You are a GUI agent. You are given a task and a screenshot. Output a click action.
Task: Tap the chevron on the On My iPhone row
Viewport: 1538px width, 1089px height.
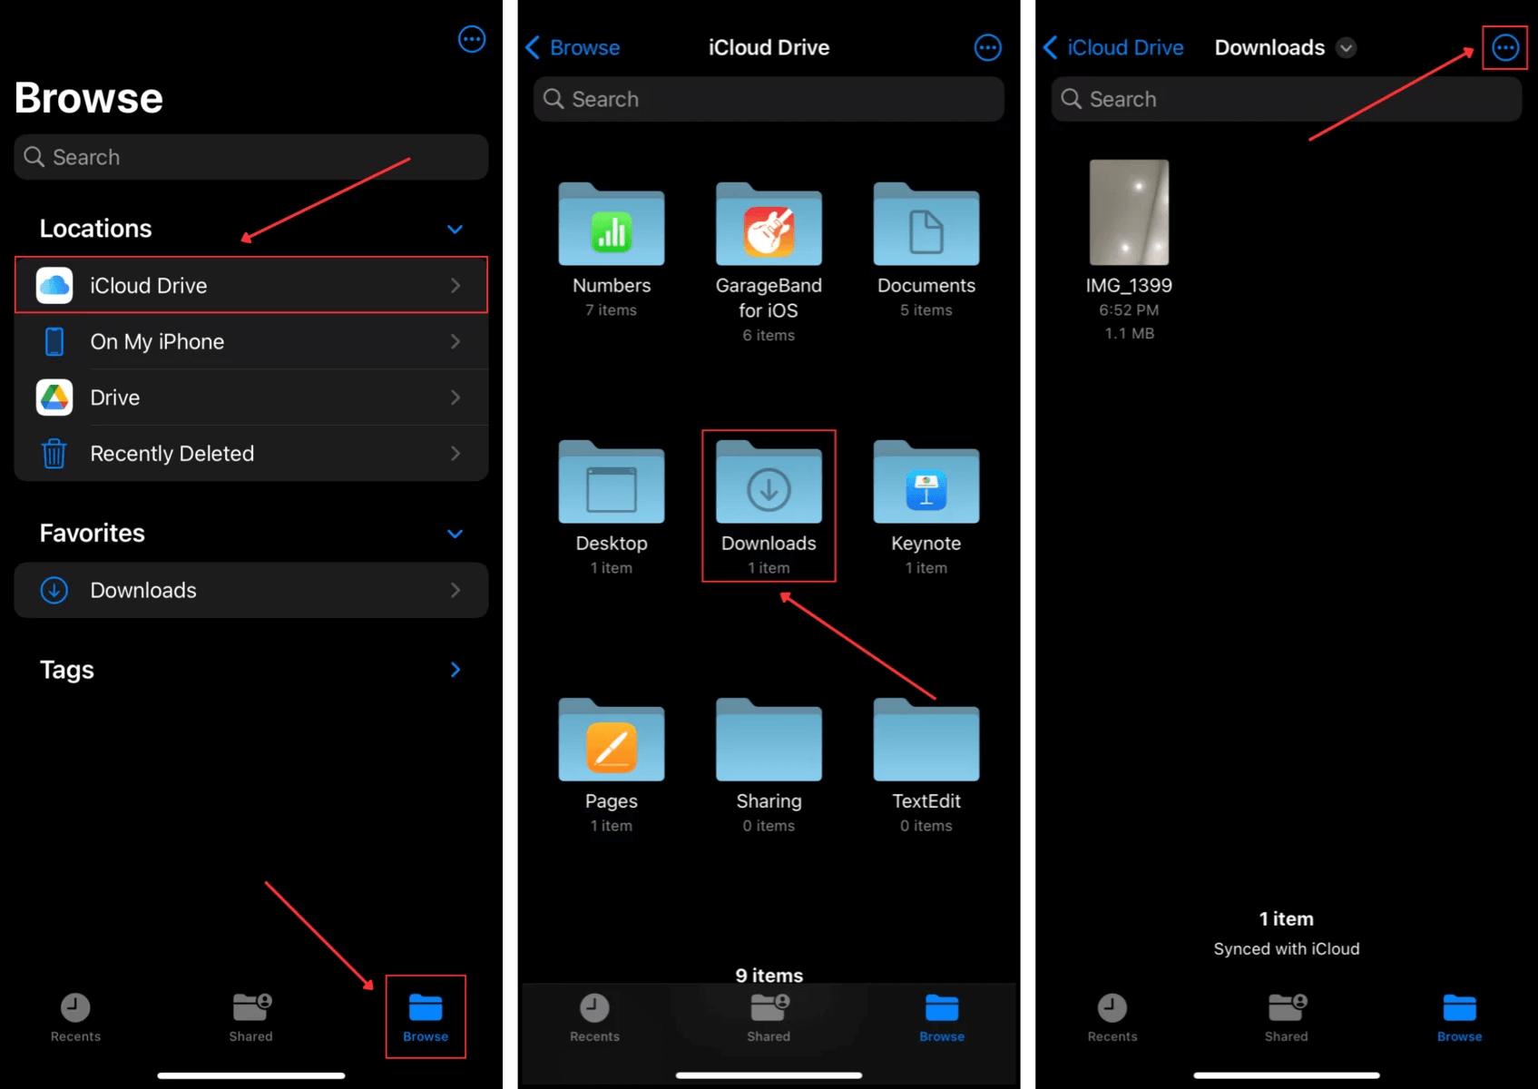(x=456, y=341)
